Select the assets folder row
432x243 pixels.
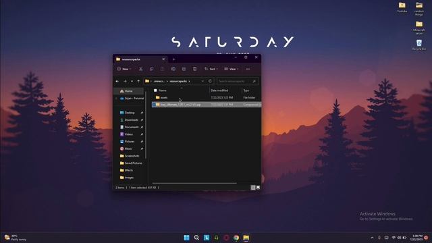click(x=207, y=97)
